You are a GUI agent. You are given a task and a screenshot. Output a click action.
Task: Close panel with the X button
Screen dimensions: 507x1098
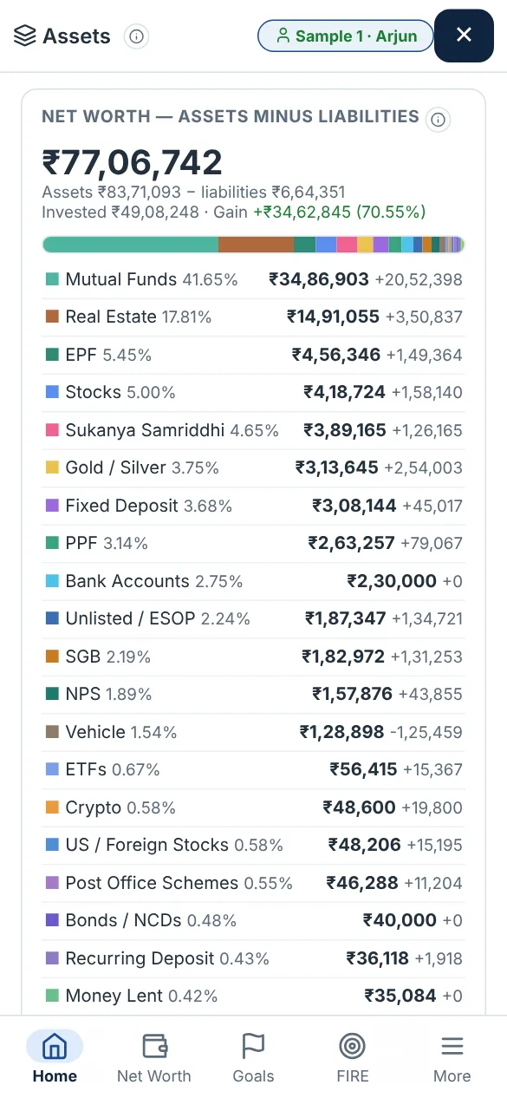pos(464,35)
